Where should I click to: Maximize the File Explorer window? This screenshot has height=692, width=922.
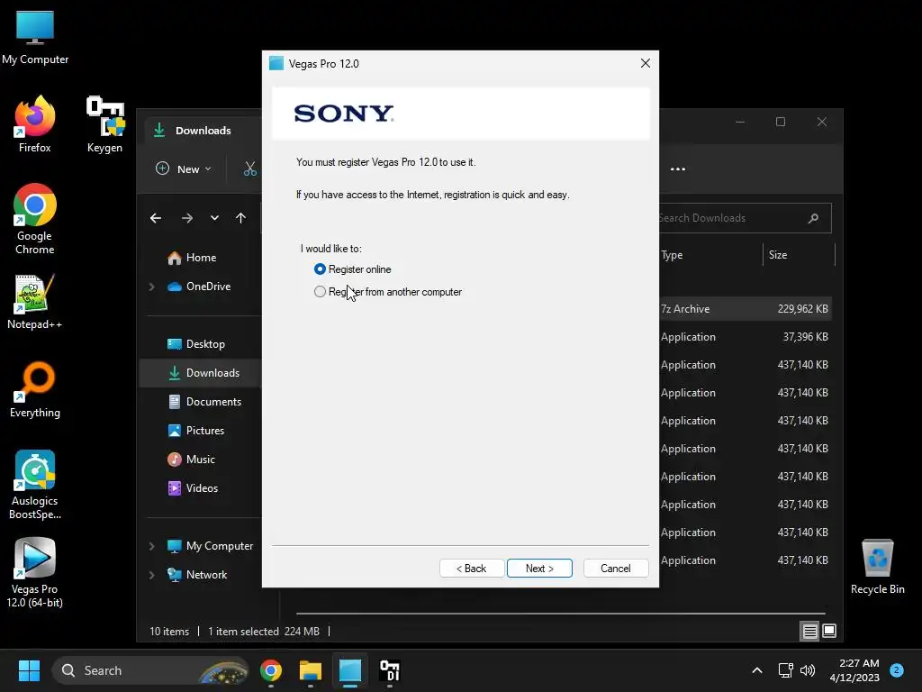[781, 122]
